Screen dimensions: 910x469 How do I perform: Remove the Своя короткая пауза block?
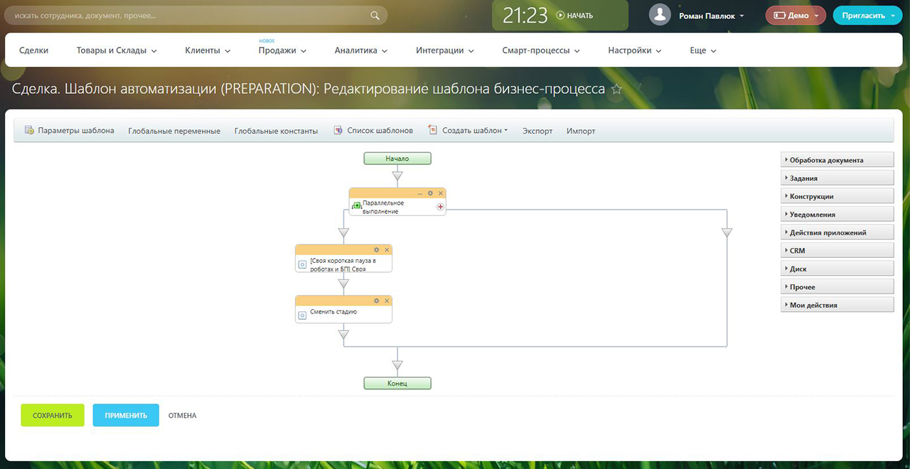[x=387, y=249]
